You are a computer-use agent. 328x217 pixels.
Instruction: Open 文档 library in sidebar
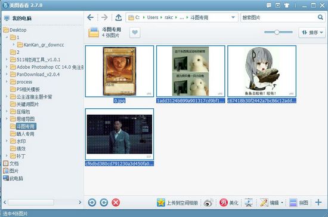[11, 164]
